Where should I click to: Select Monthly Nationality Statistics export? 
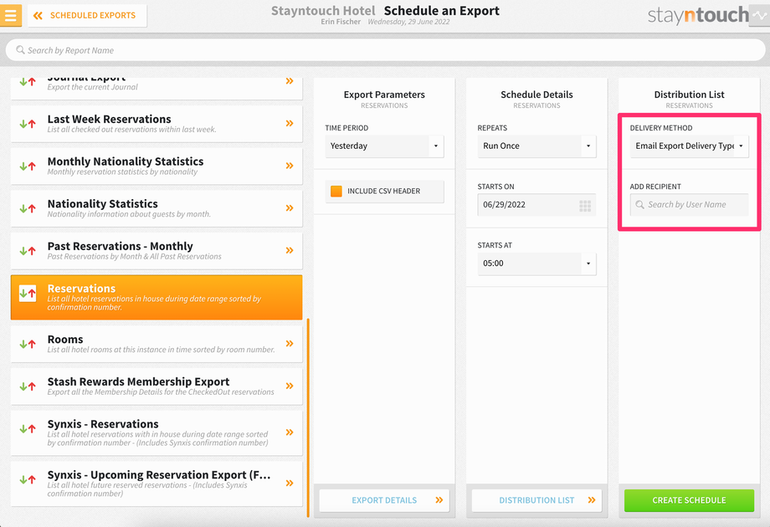click(157, 166)
